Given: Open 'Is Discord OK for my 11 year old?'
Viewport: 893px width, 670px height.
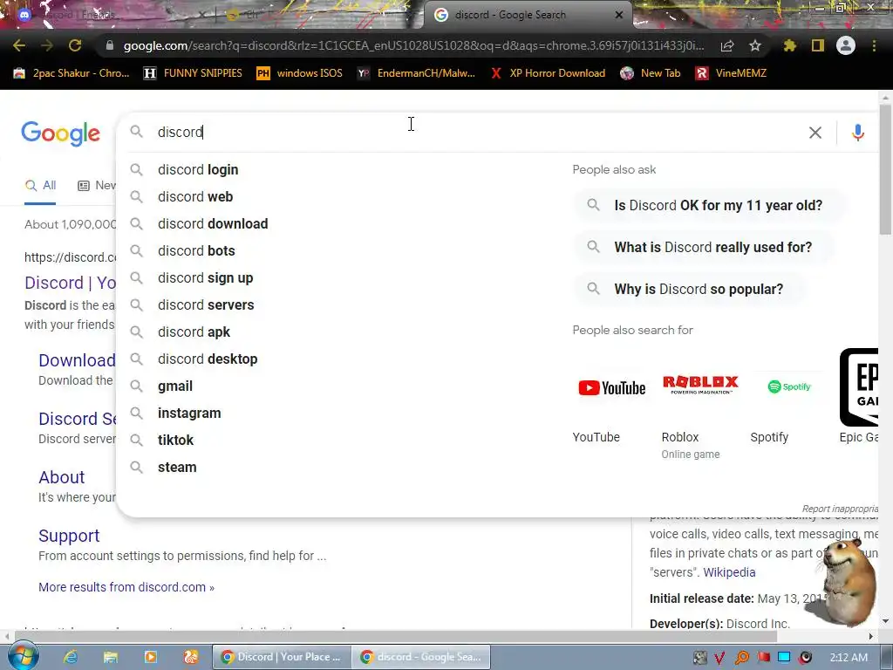Looking at the screenshot, I should click(709, 205).
